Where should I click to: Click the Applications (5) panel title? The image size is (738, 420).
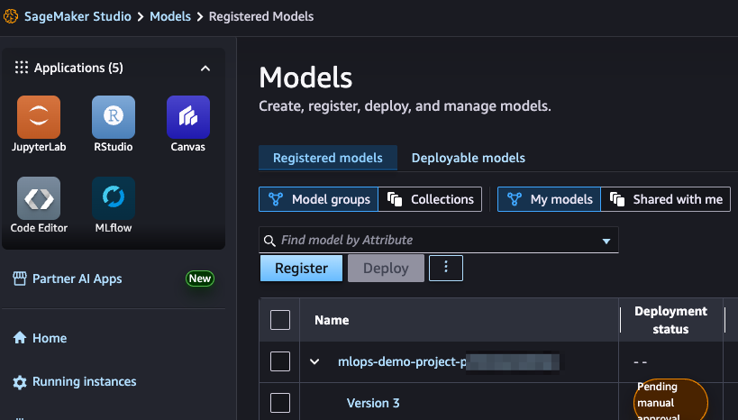[x=78, y=68]
